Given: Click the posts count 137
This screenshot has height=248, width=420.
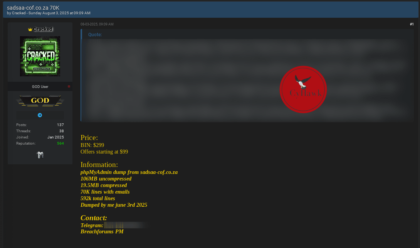Looking at the screenshot, I should pyautogui.click(x=60, y=125).
